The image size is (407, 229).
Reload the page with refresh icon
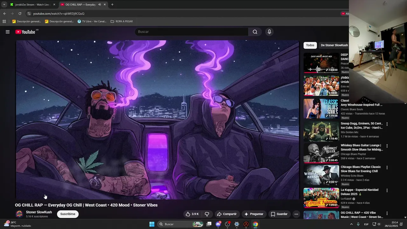(20, 14)
